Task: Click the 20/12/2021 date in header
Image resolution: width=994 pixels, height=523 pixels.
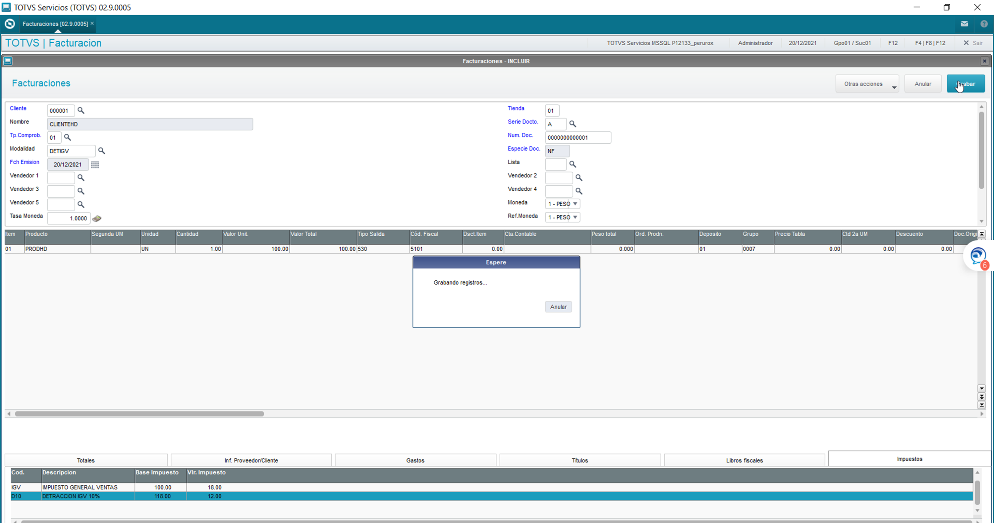Action: click(802, 43)
